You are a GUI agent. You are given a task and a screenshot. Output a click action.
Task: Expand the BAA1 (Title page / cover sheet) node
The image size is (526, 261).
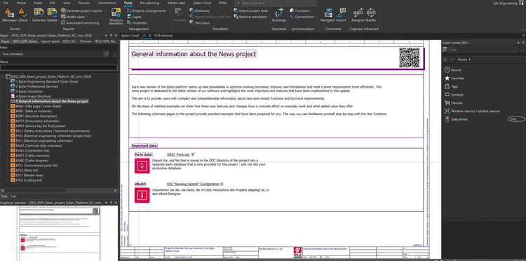tap(8, 106)
